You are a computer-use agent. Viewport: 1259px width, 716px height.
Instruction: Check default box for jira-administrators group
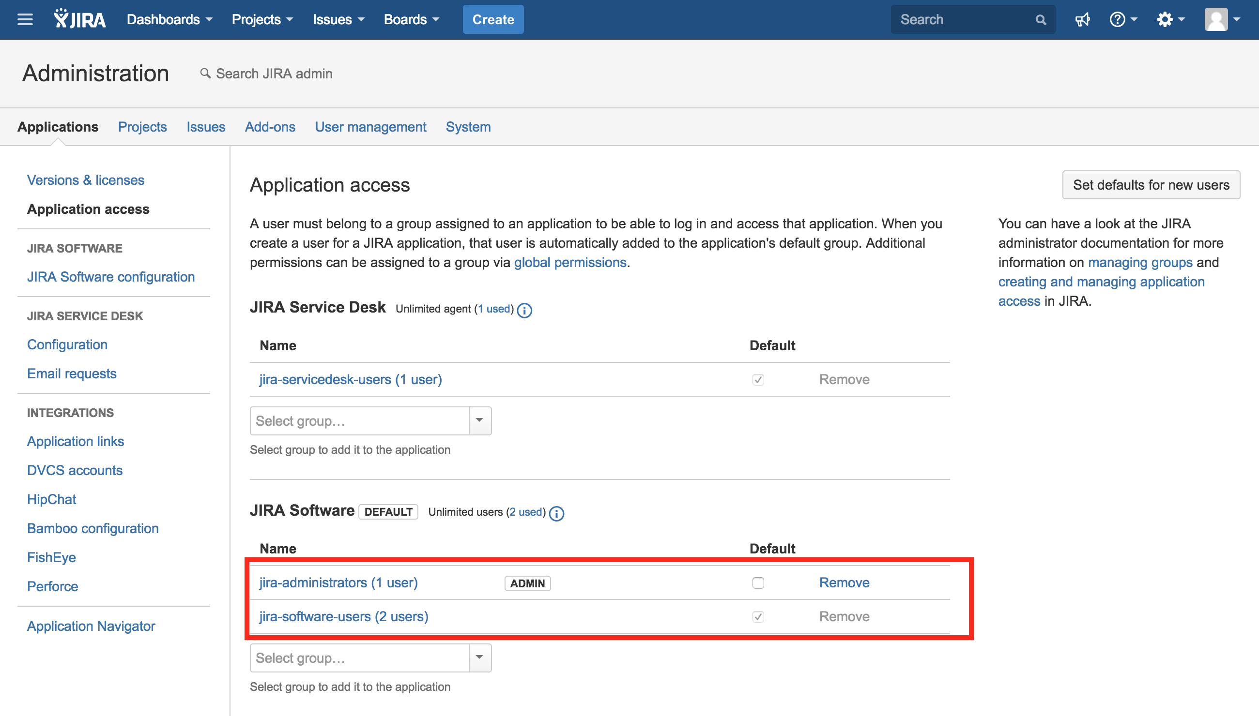point(758,583)
